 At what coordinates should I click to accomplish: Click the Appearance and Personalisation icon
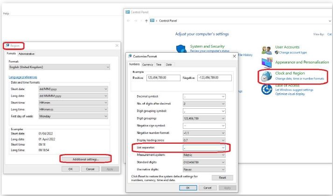click(x=267, y=63)
